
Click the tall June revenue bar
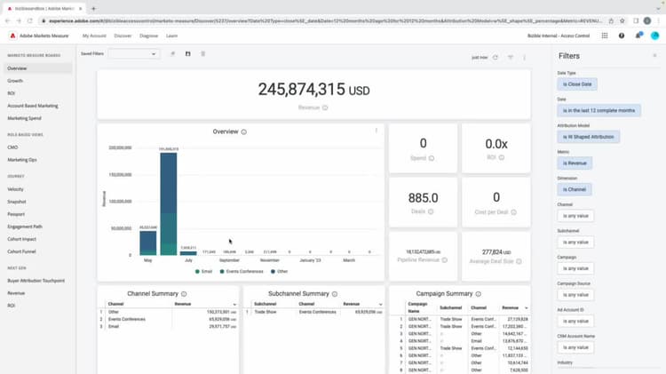click(169, 204)
